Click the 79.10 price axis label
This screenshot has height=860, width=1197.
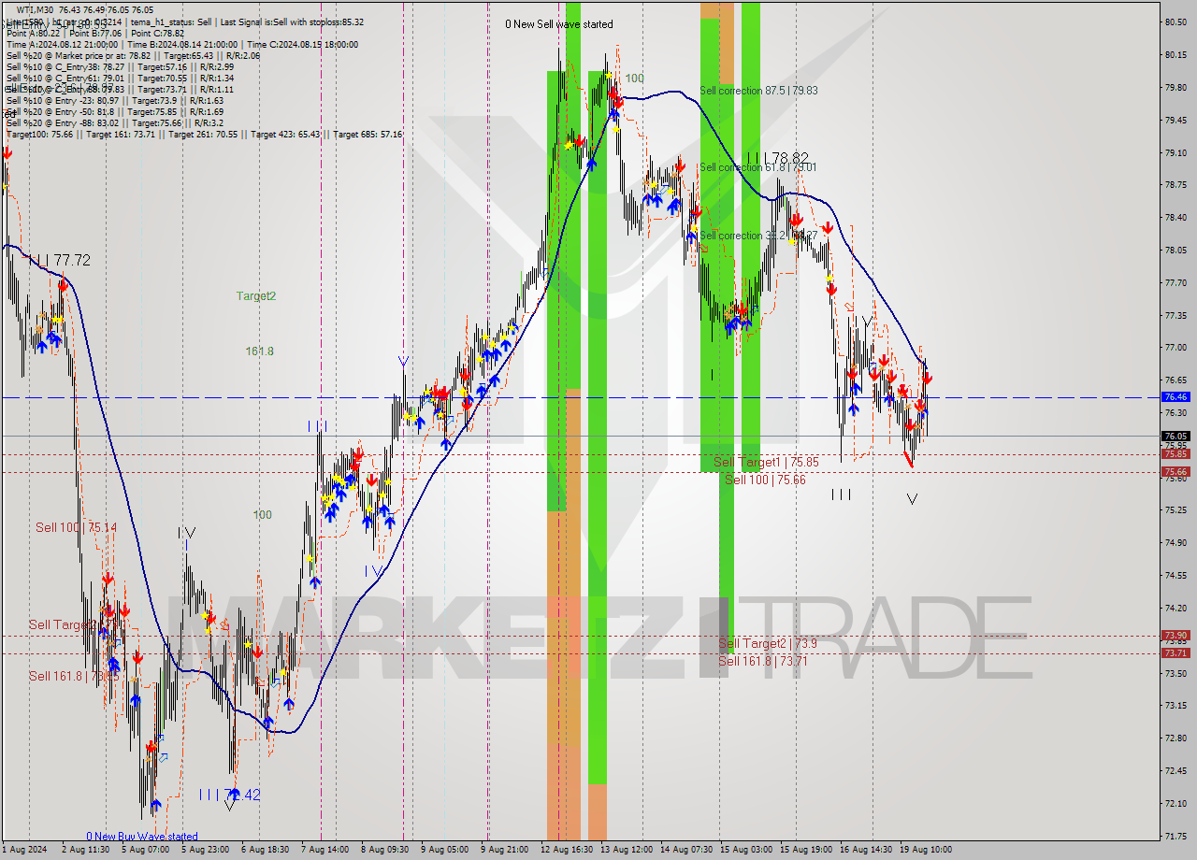tap(1175, 152)
